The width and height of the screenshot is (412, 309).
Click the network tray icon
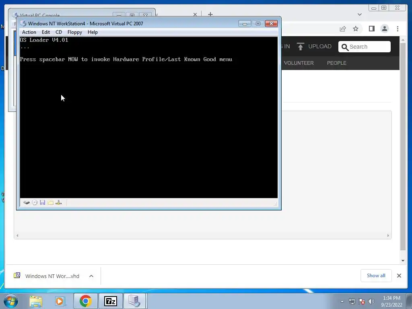[352, 301]
